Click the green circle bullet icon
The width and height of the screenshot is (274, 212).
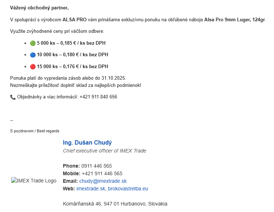pyautogui.click(x=32, y=43)
